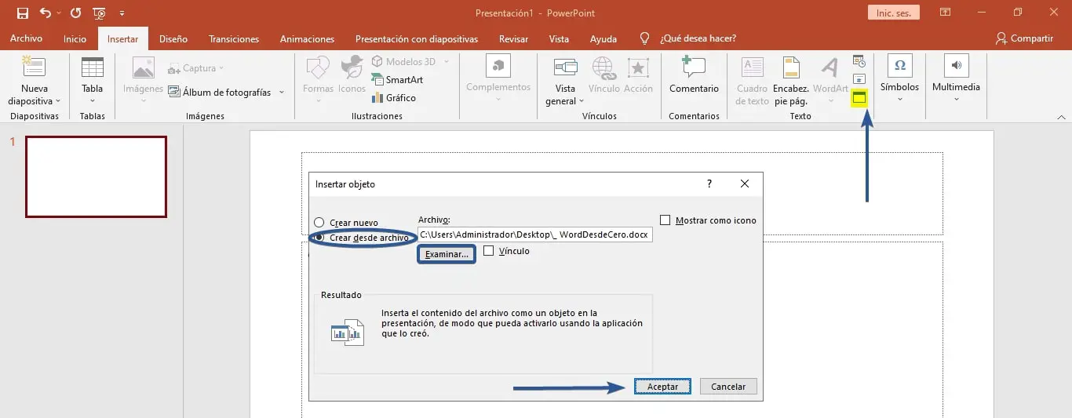The width and height of the screenshot is (1072, 418).
Task: Save the presentation with the floppy disk icon
Action: coord(22,13)
